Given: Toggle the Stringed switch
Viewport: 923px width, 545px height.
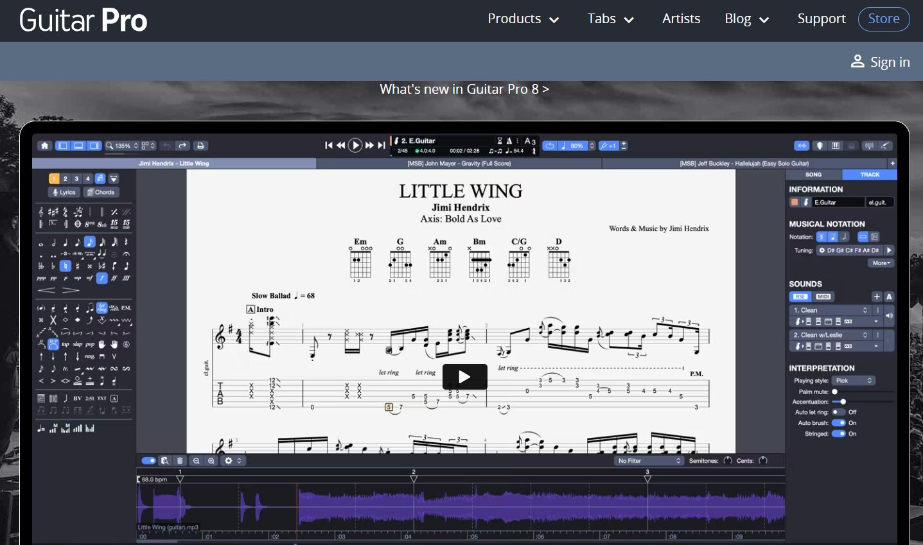Looking at the screenshot, I should click(x=838, y=434).
